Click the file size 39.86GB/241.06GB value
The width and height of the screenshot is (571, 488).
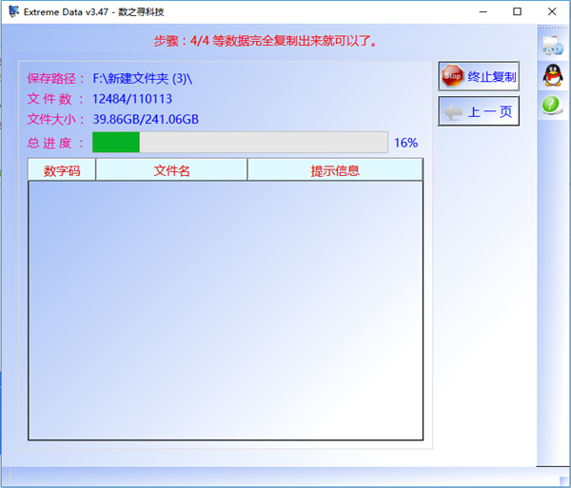pos(145,119)
